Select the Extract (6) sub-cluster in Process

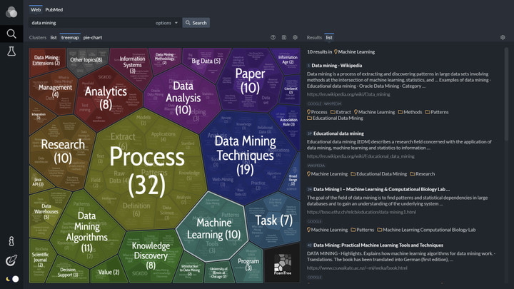click(123, 141)
